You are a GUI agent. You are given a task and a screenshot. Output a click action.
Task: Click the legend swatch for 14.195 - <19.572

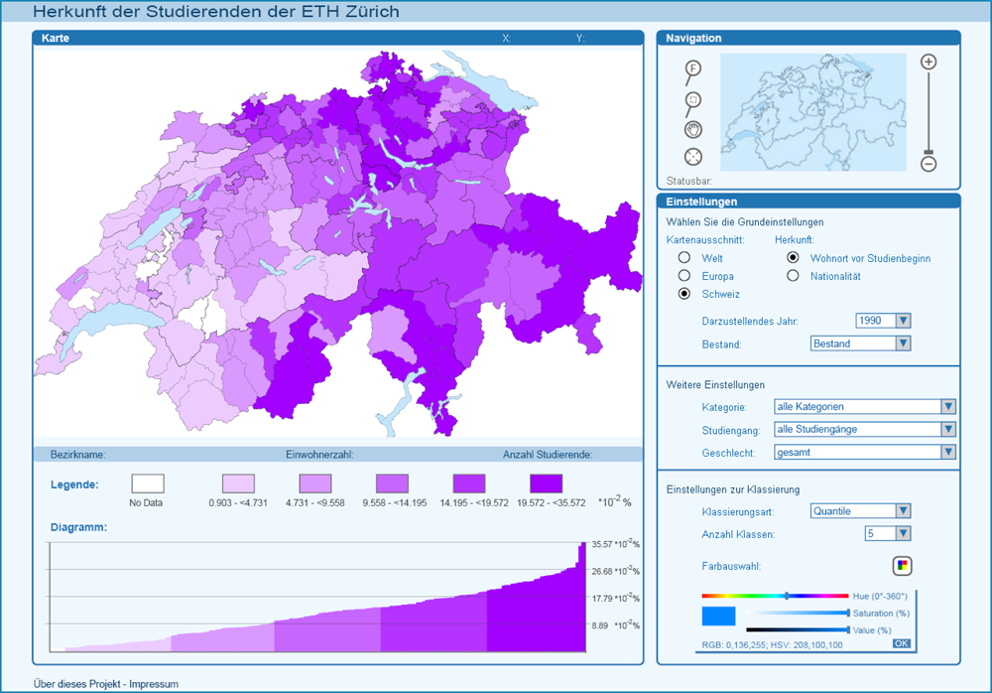tap(469, 484)
